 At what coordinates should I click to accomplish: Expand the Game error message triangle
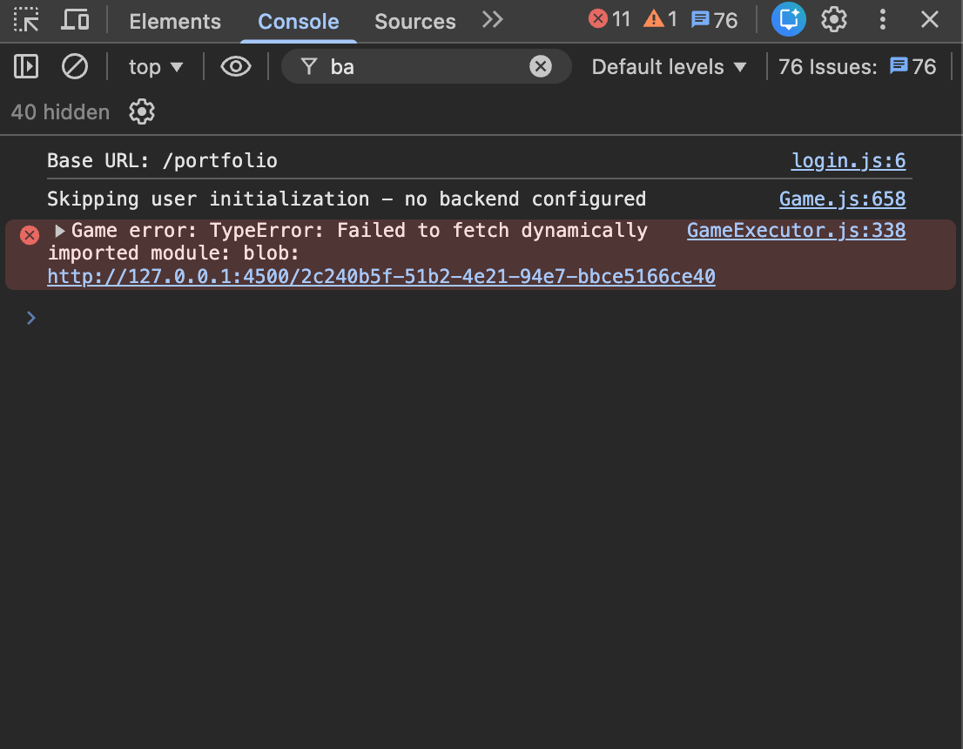click(59, 231)
